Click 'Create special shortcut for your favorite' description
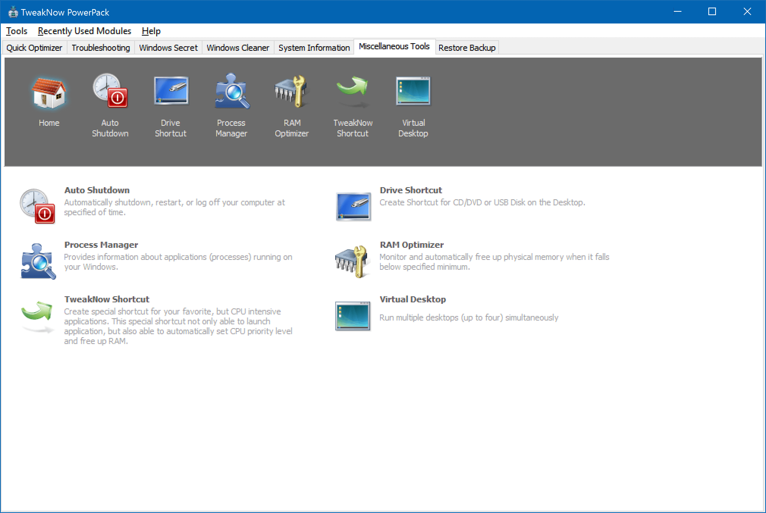 point(178,326)
